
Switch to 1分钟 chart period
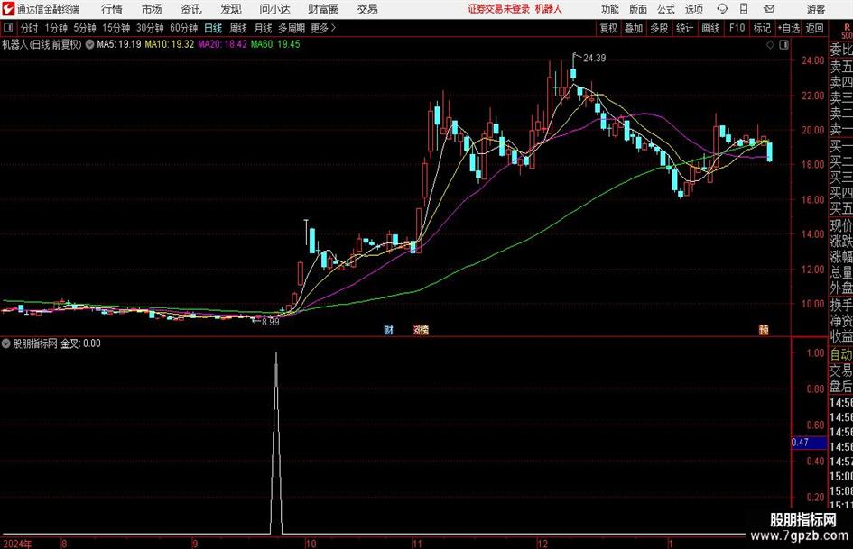[56, 28]
